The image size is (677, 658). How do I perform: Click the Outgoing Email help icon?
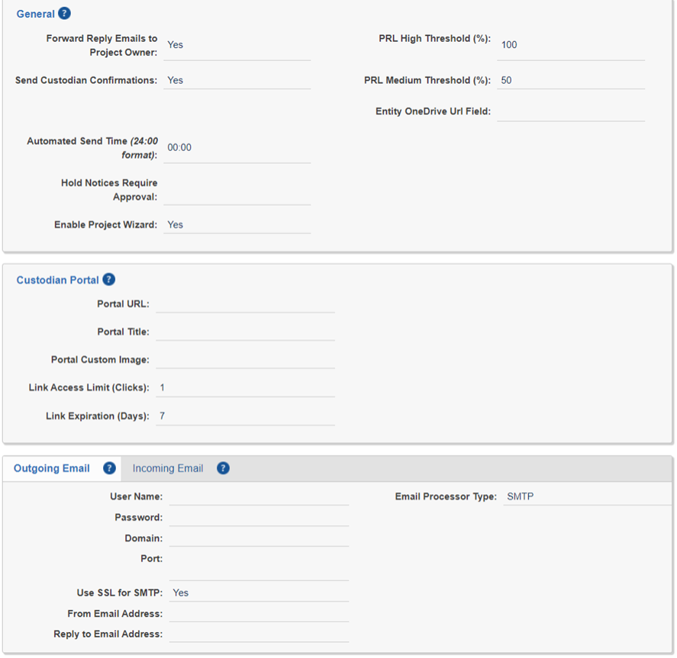click(x=108, y=467)
